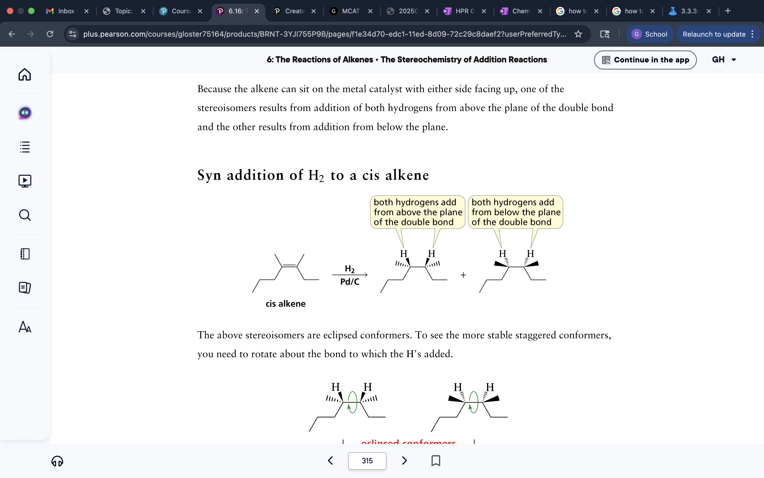The width and height of the screenshot is (764, 478).
Task: Open the notes panel icon in the sidebar
Action: click(24, 288)
